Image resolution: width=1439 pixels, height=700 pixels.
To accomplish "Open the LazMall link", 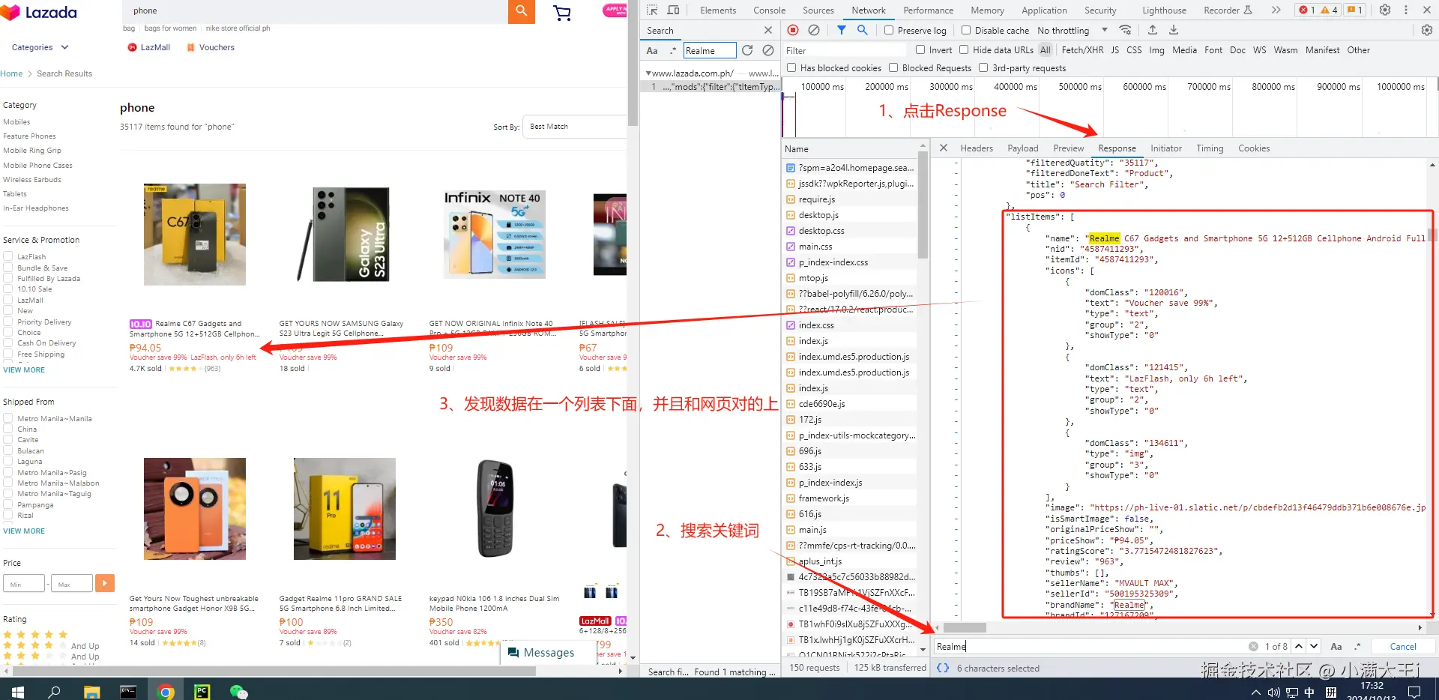I will click(x=149, y=47).
